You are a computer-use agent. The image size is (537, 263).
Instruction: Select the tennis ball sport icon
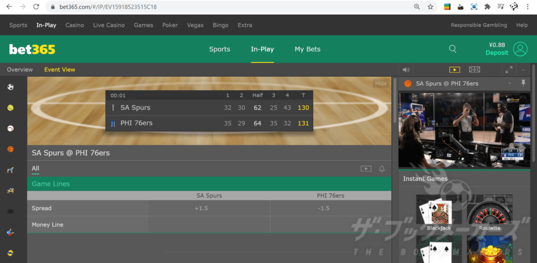tap(10, 108)
